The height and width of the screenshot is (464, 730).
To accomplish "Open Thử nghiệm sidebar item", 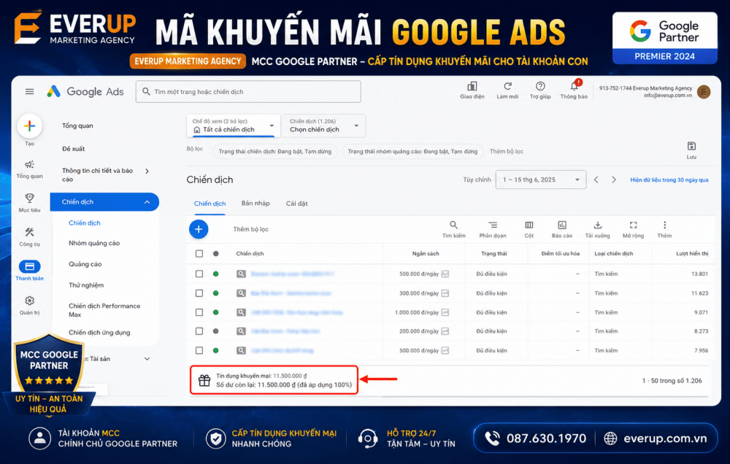I will tap(86, 285).
